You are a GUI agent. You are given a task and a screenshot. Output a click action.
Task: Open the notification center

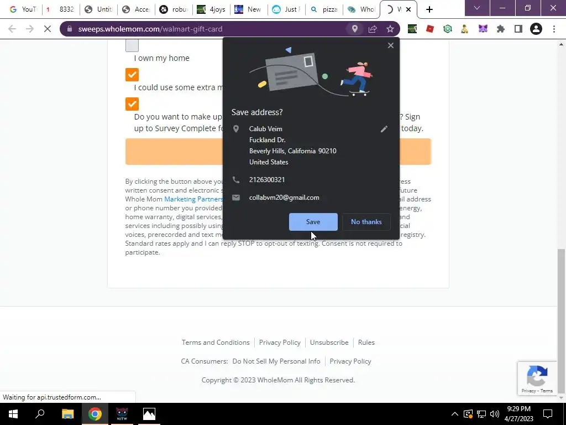pos(548,414)
